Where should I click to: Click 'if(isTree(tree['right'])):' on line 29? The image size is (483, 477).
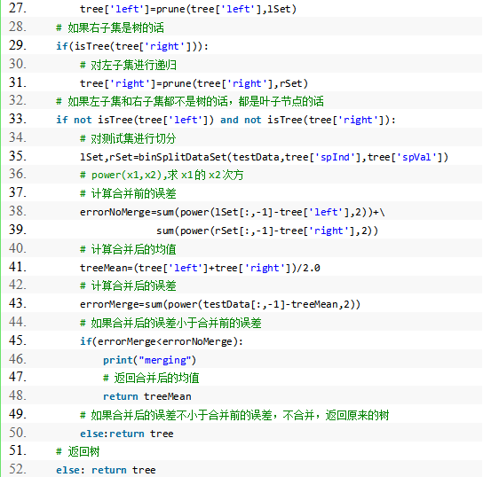132,46
